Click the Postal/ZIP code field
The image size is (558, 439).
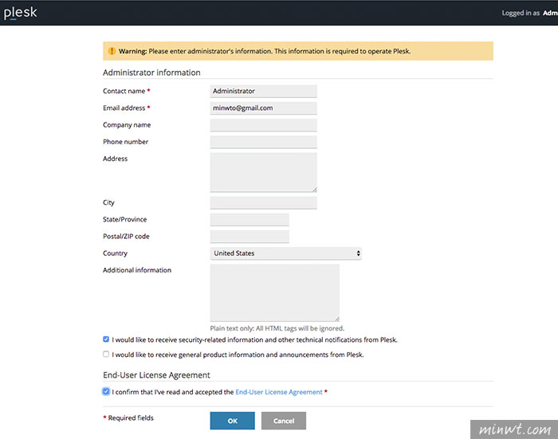250,237
